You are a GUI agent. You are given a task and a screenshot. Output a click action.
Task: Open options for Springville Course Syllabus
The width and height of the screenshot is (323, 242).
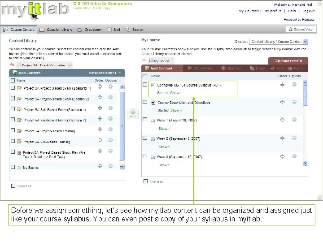[x=294, y=84]
